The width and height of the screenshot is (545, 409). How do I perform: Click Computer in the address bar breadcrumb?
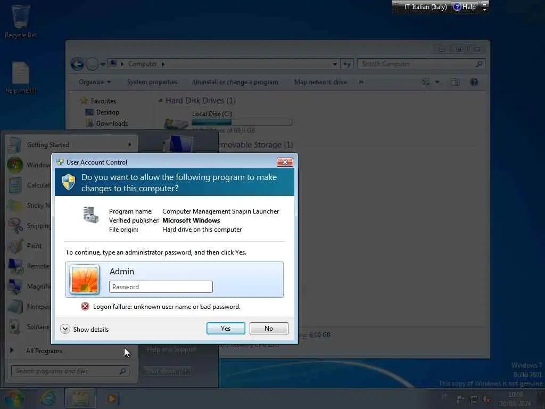coord(143,64)
